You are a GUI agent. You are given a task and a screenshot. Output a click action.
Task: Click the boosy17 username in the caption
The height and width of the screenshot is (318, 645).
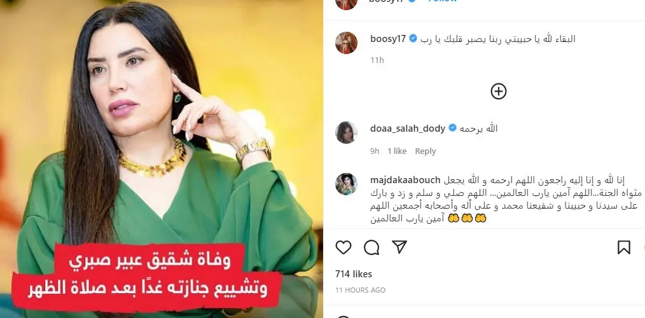[388, 39]
